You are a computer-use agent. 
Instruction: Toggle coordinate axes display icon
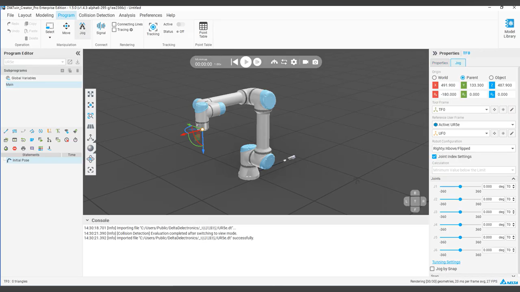tap(90, 137)
